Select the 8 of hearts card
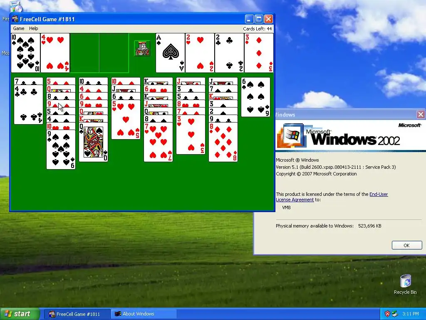 click(x=191, y=104)
